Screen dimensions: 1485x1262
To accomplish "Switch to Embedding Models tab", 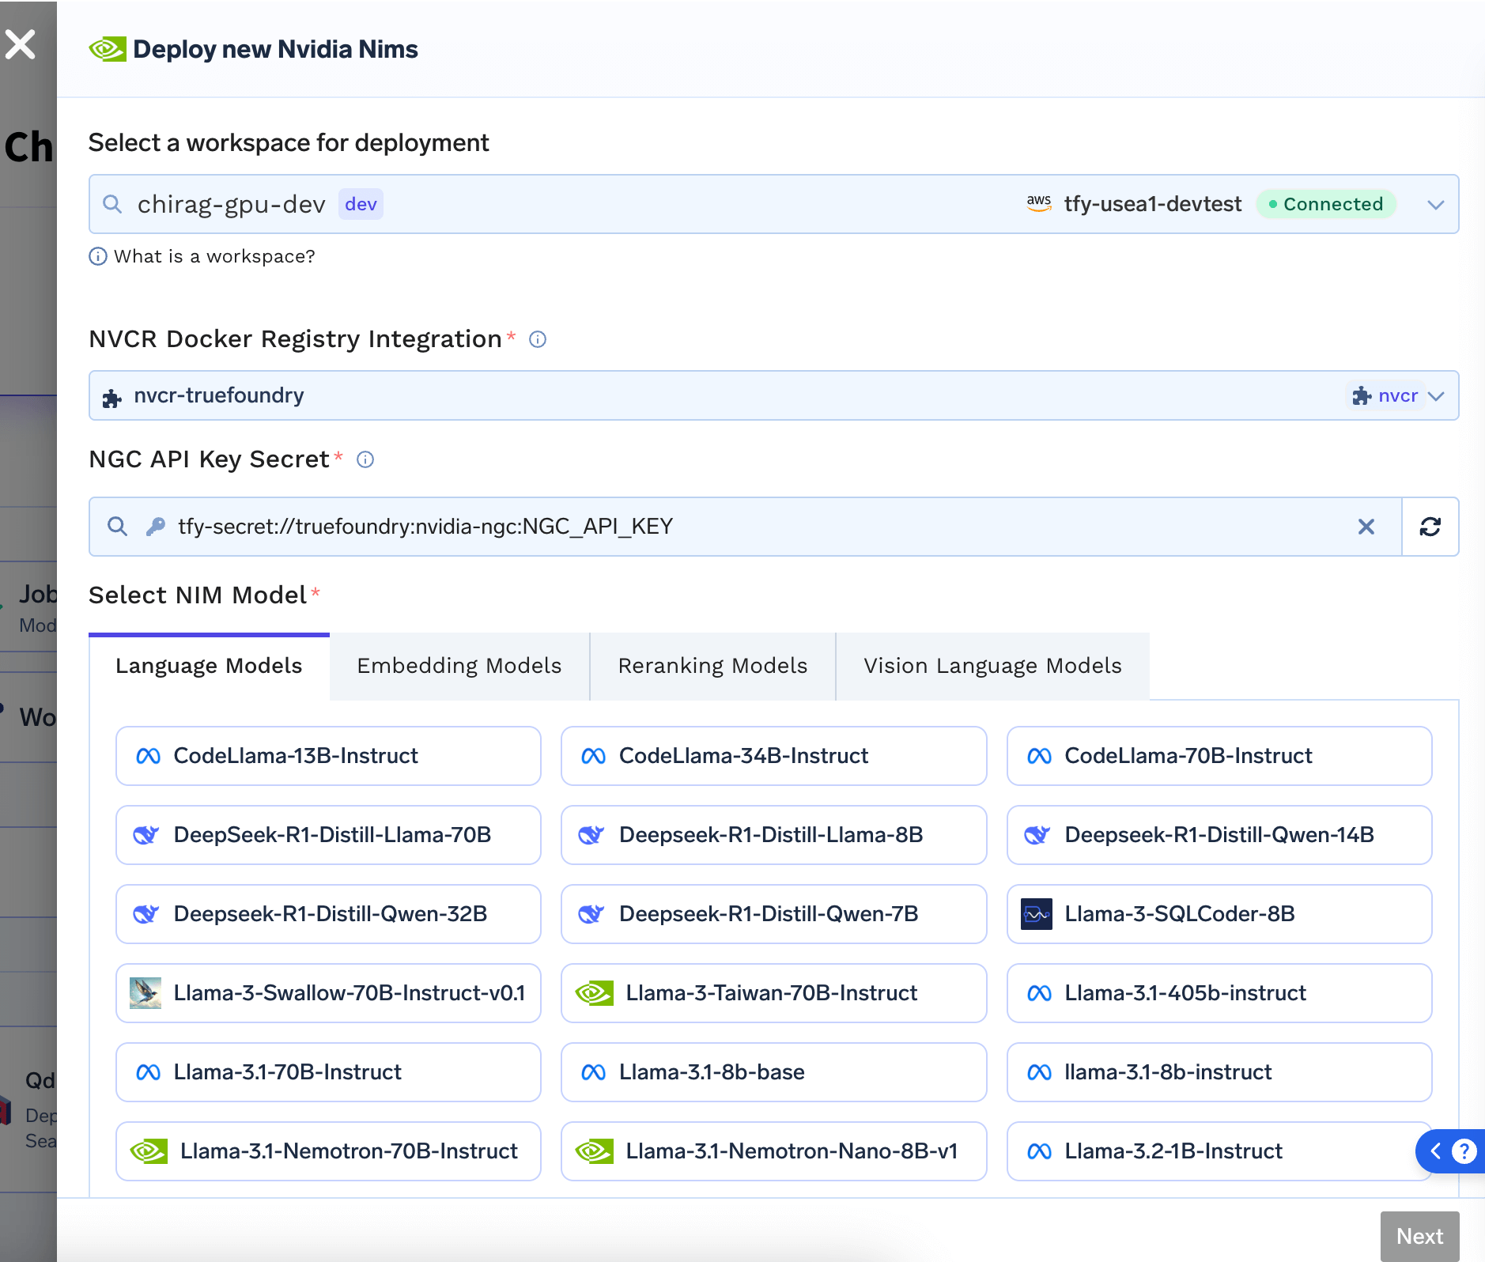I will (459, 666).
